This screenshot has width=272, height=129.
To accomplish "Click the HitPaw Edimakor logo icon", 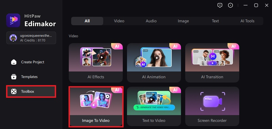I will (x=13, y=20).
